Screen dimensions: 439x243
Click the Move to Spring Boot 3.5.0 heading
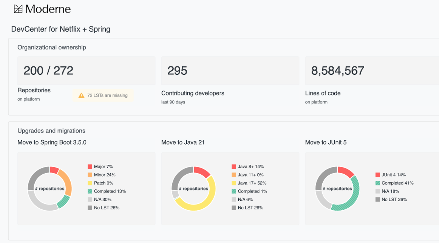(52, 142)
